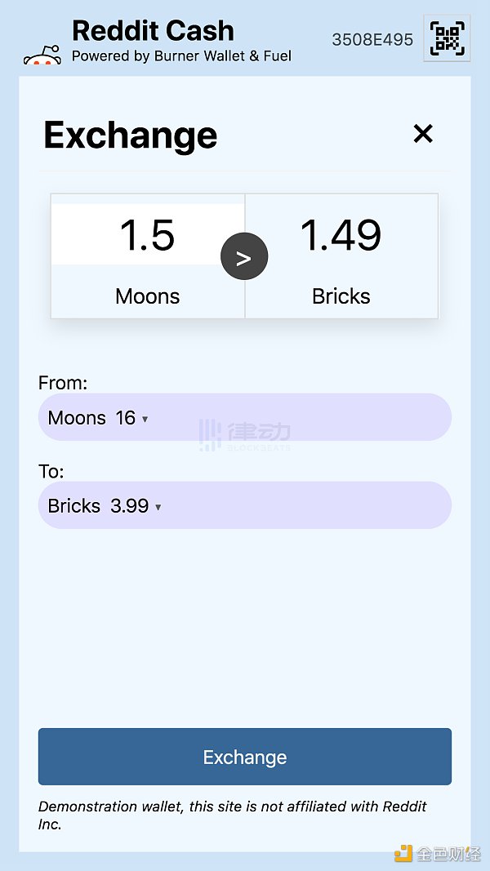Click the gold logo in bottom corner
The image size is (490, 871).
(403, 853)
